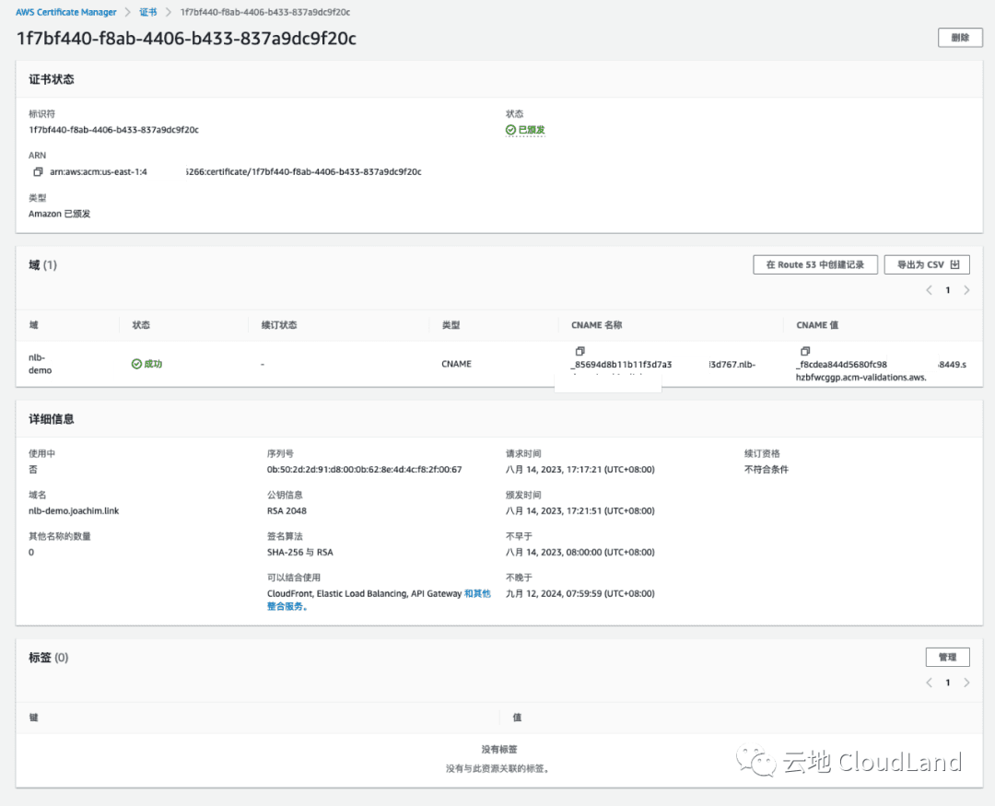Click the copy icon for CNAME value
Image resolution: width=995 pixels, height=806 pixels.
click(805, 351)
